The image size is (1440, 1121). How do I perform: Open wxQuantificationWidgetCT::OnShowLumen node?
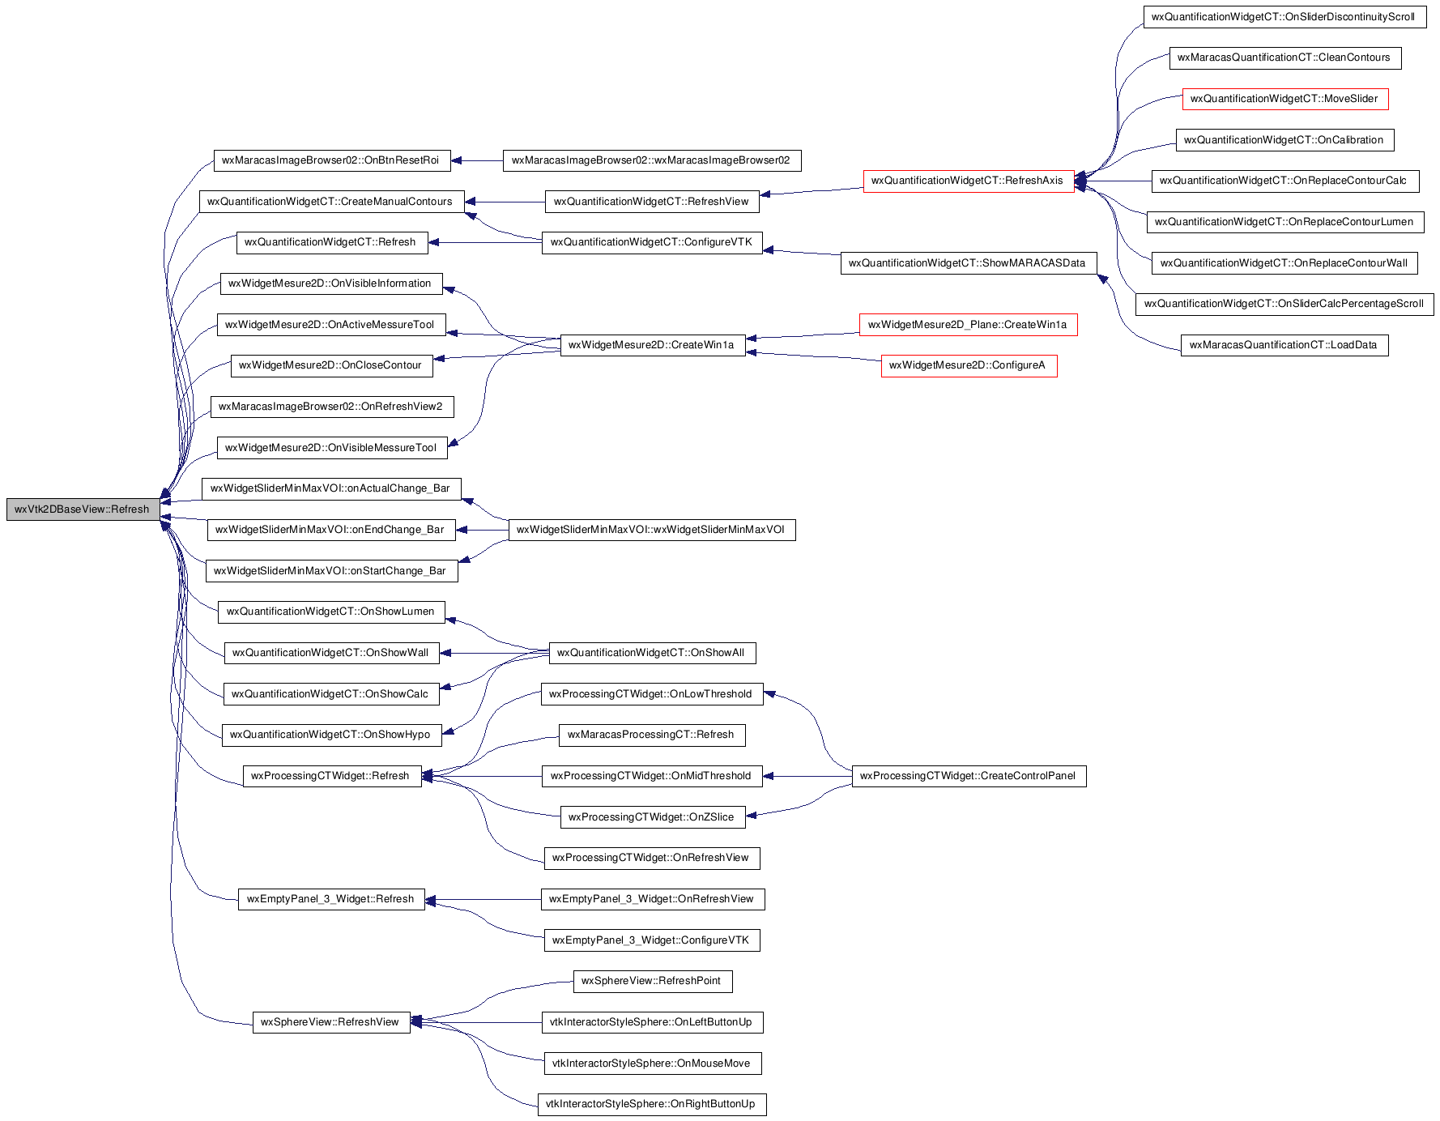pyautogui.click(x=331, y=612)
